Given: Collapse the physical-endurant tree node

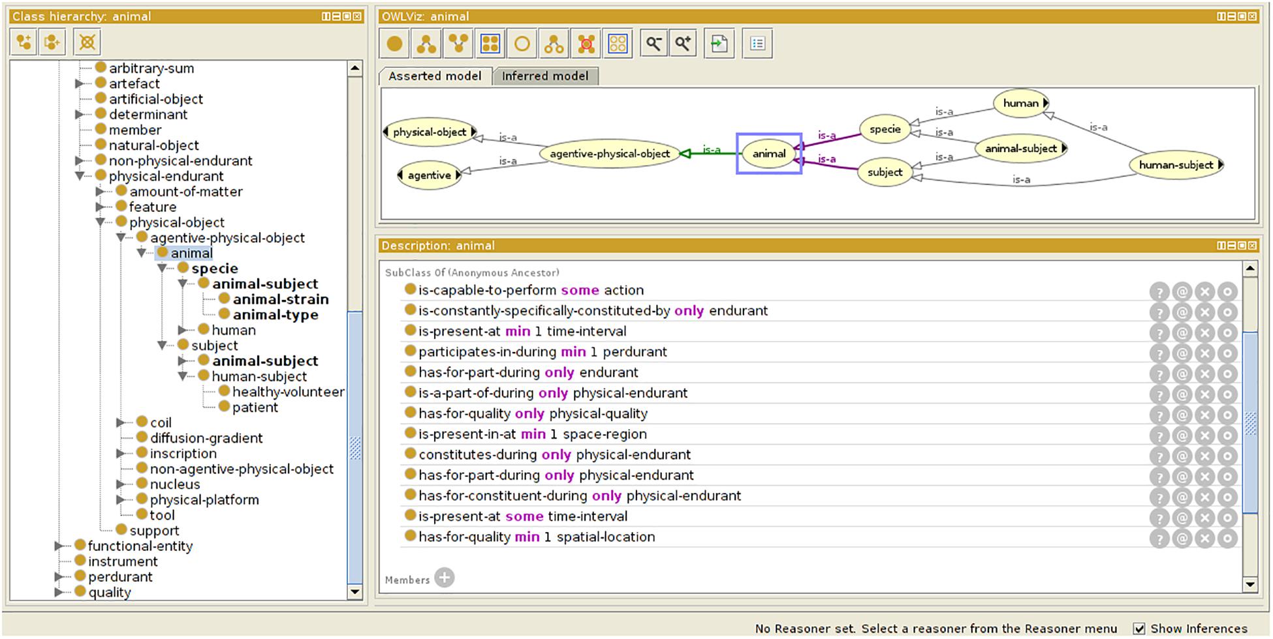Looking at the screenshot, I should click(x=80, y=176).
